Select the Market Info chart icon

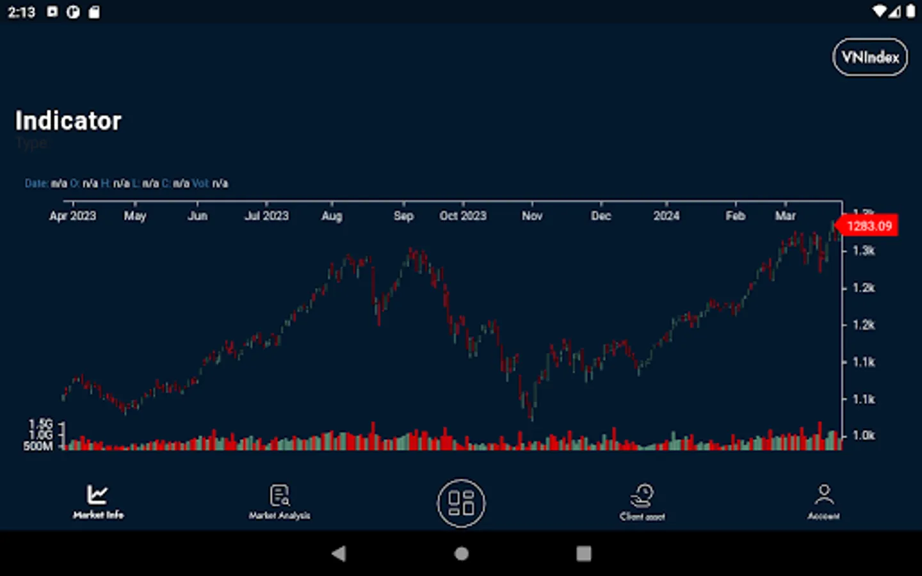click(x=97, y=493)
